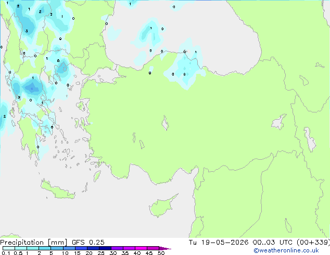Click the 'Precipitation [mm]' title text
Image resolution: width=330 pixels, height=255 pixels.
pos(33,243)
